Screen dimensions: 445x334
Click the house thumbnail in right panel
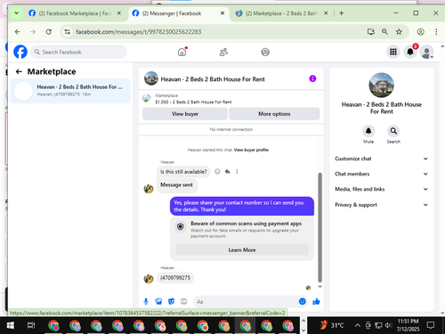[381, 86]
